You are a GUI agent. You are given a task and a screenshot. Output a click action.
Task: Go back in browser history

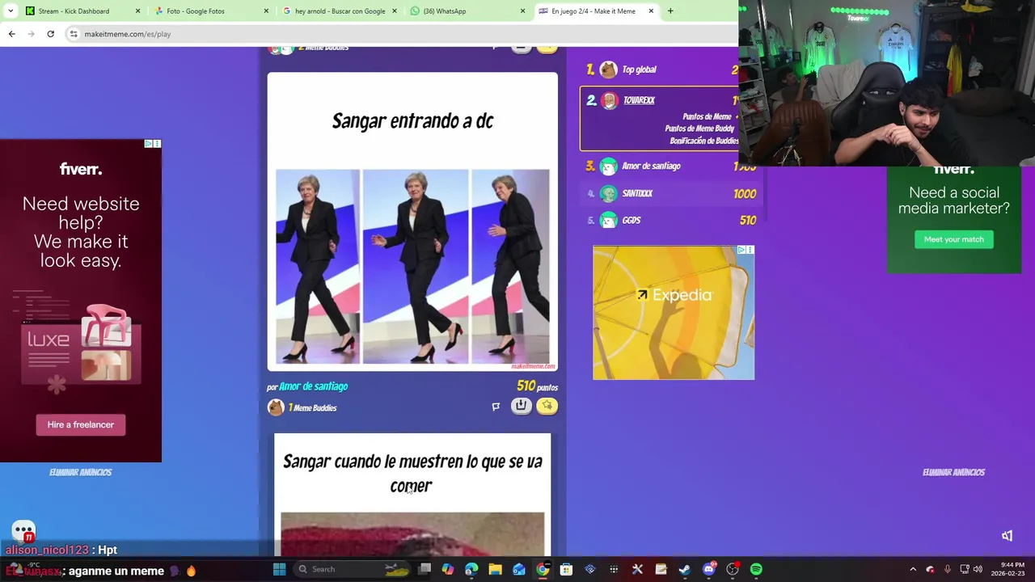pos(11,34)
